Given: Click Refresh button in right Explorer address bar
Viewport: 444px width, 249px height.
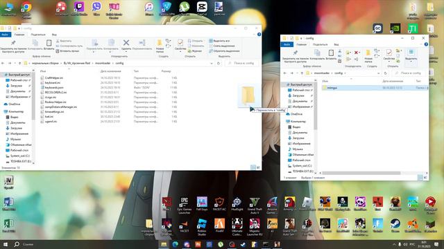Looking at the screenshot, I should click(x=386, y=73).
